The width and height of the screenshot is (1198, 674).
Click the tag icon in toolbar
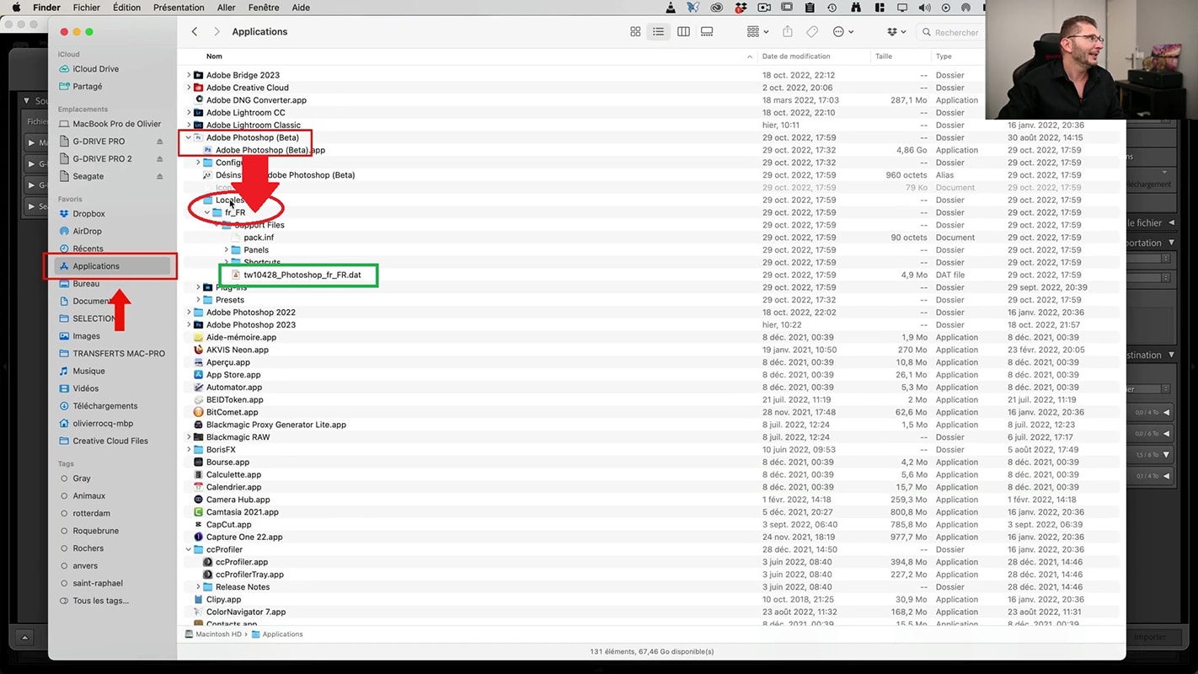click(812, 32)
